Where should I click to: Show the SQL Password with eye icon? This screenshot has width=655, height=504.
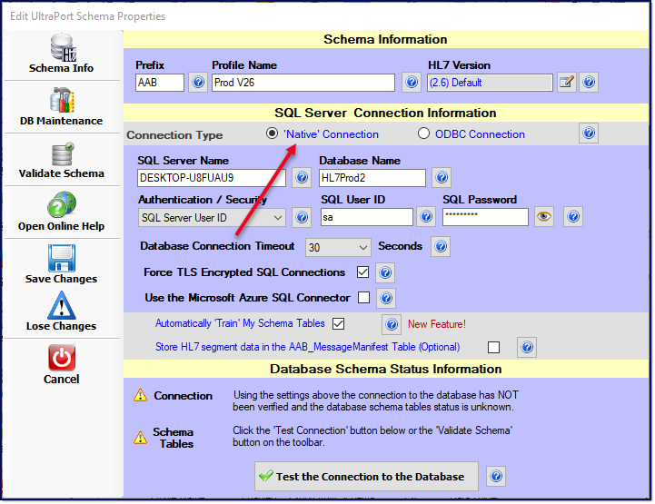544,217
